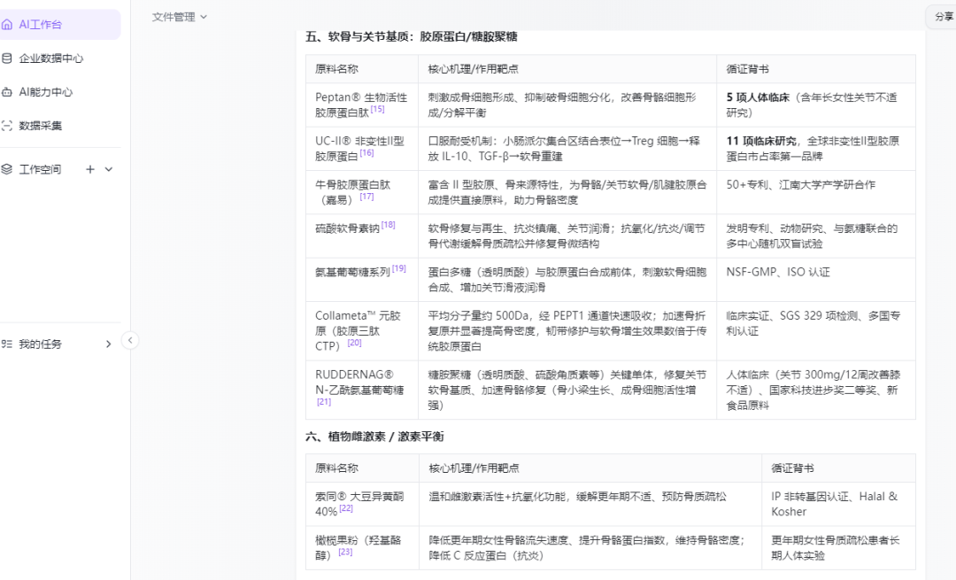Viewport: 956px width, 580px height.
Task: Open citation [23] next to 橄榄果粉
Action: pyautogui.click(x=345, y=552)
